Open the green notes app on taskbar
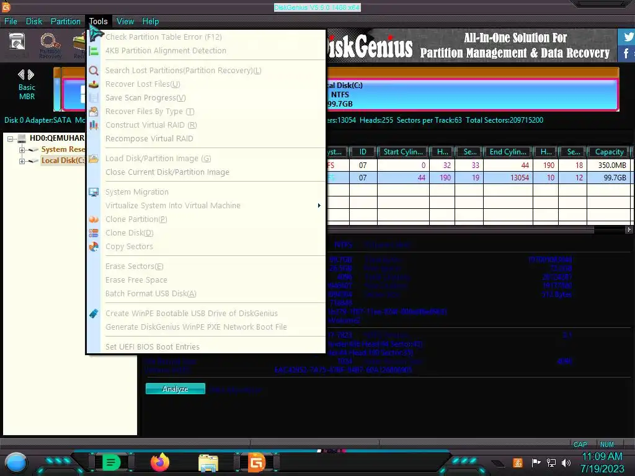The width and height of the screenshot is (635, 476). click(x=111, y=462)
